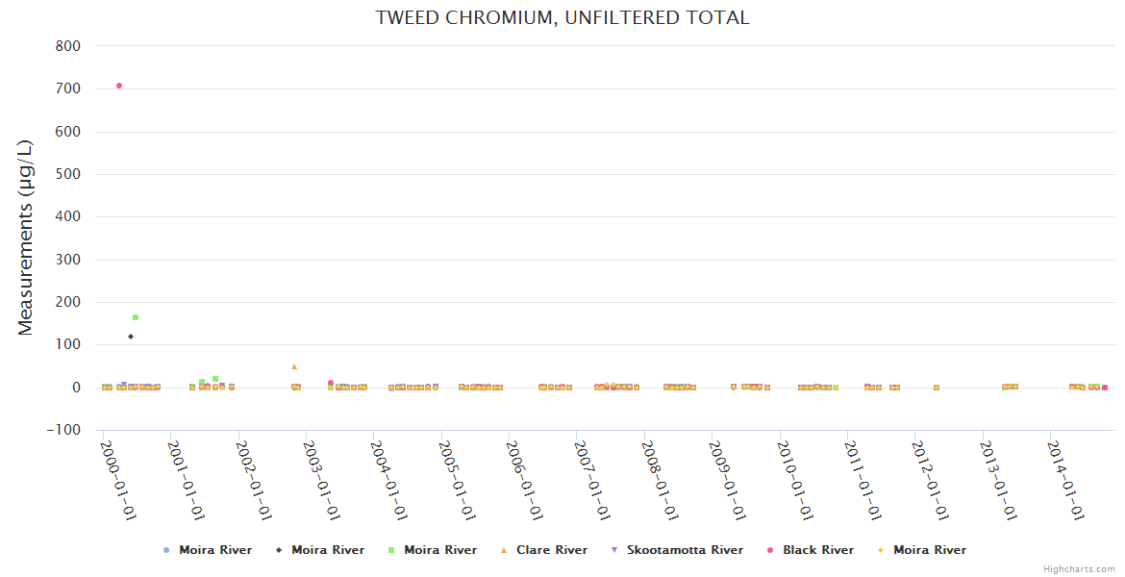The width and height of the screenshot is (1125, 577).
Task: Hide the Clare River series via its label
Action: [551, 550]
